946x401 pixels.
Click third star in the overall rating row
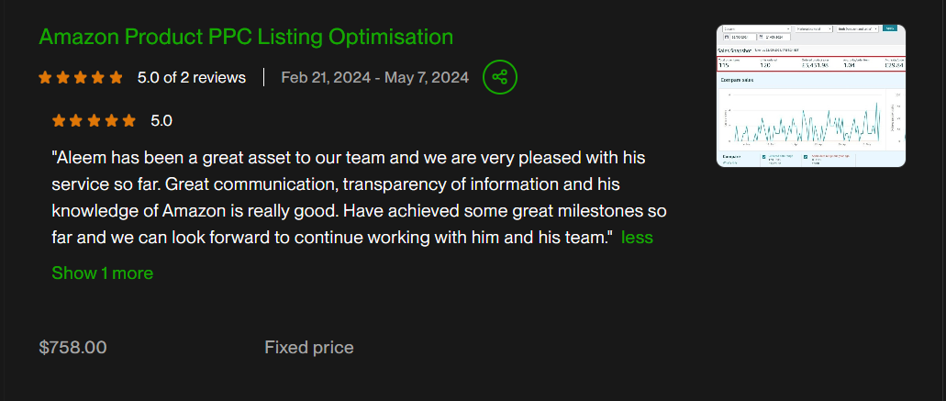(81, 78)
